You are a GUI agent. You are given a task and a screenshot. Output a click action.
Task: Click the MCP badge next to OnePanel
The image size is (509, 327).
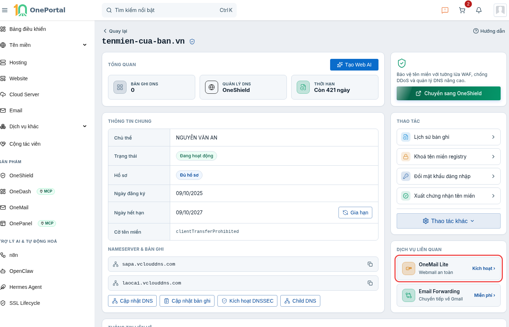(47, 223)
